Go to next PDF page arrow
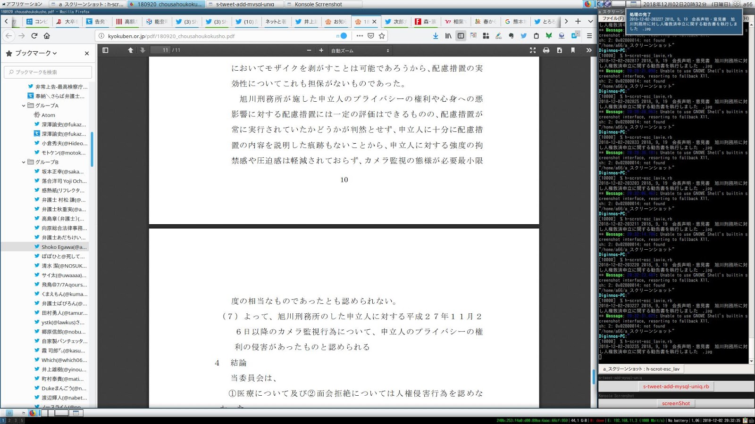Screen dimensions: 755x424 tap(143, 50)
